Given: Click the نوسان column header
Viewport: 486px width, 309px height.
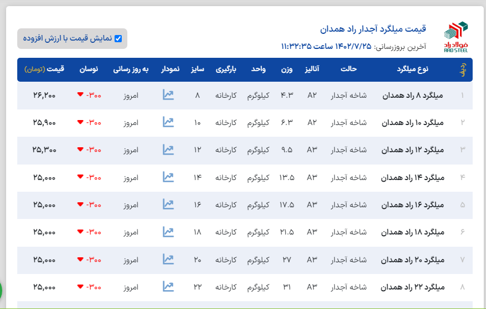Looking at the screenshot, I should (89, 69).
